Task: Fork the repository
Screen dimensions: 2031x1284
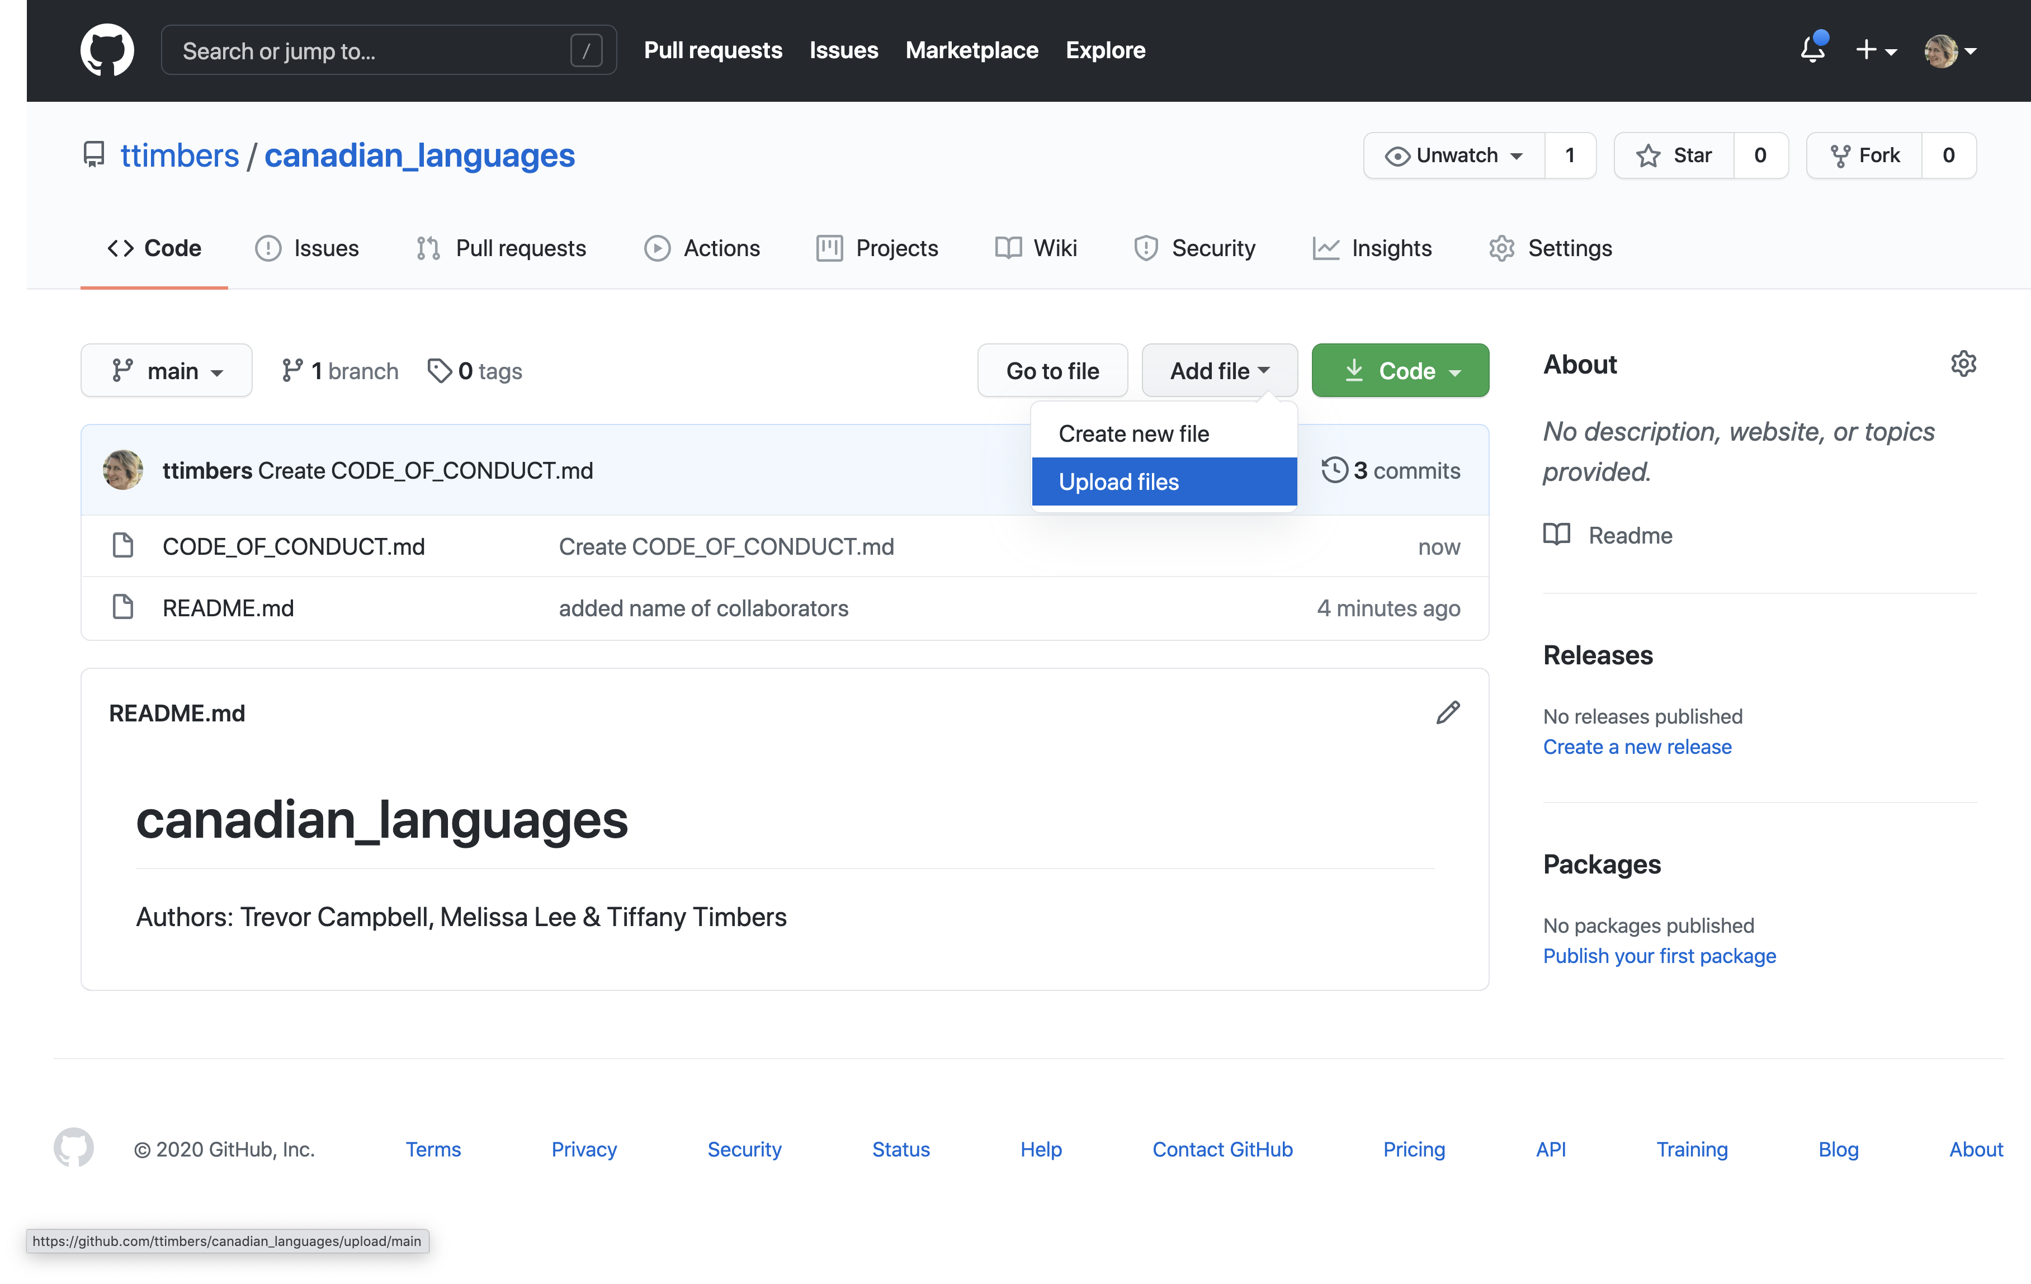Action: click(x=1864, y=155)
